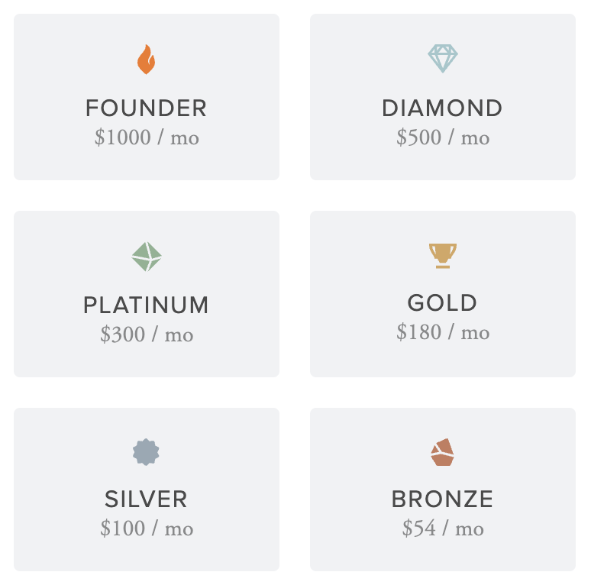Open the PLATINUM tier title
Screen dimensions: 591x585
click(x=147, y=305)
